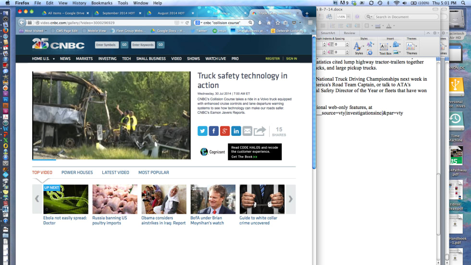
Task: Open the HOME U.S. edition dropdown
Action: (43, 59)
